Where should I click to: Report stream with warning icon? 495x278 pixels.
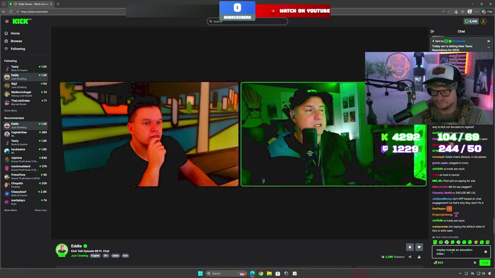[x=419, y=257]
